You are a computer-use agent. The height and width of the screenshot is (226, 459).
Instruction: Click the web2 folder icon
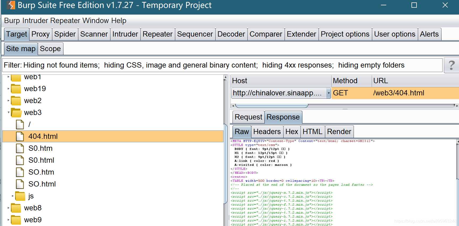(x=16, y=101)
